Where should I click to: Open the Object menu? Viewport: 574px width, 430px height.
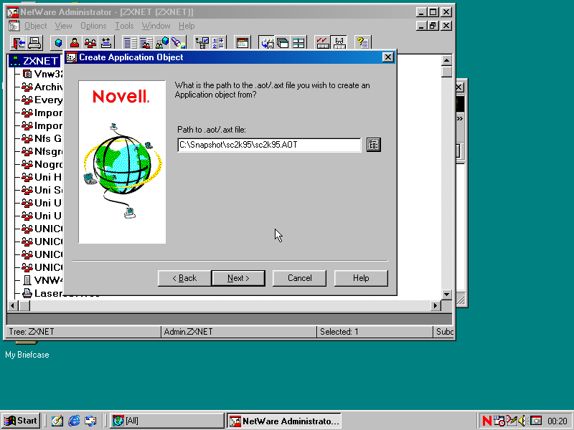[x=35, y=26]
